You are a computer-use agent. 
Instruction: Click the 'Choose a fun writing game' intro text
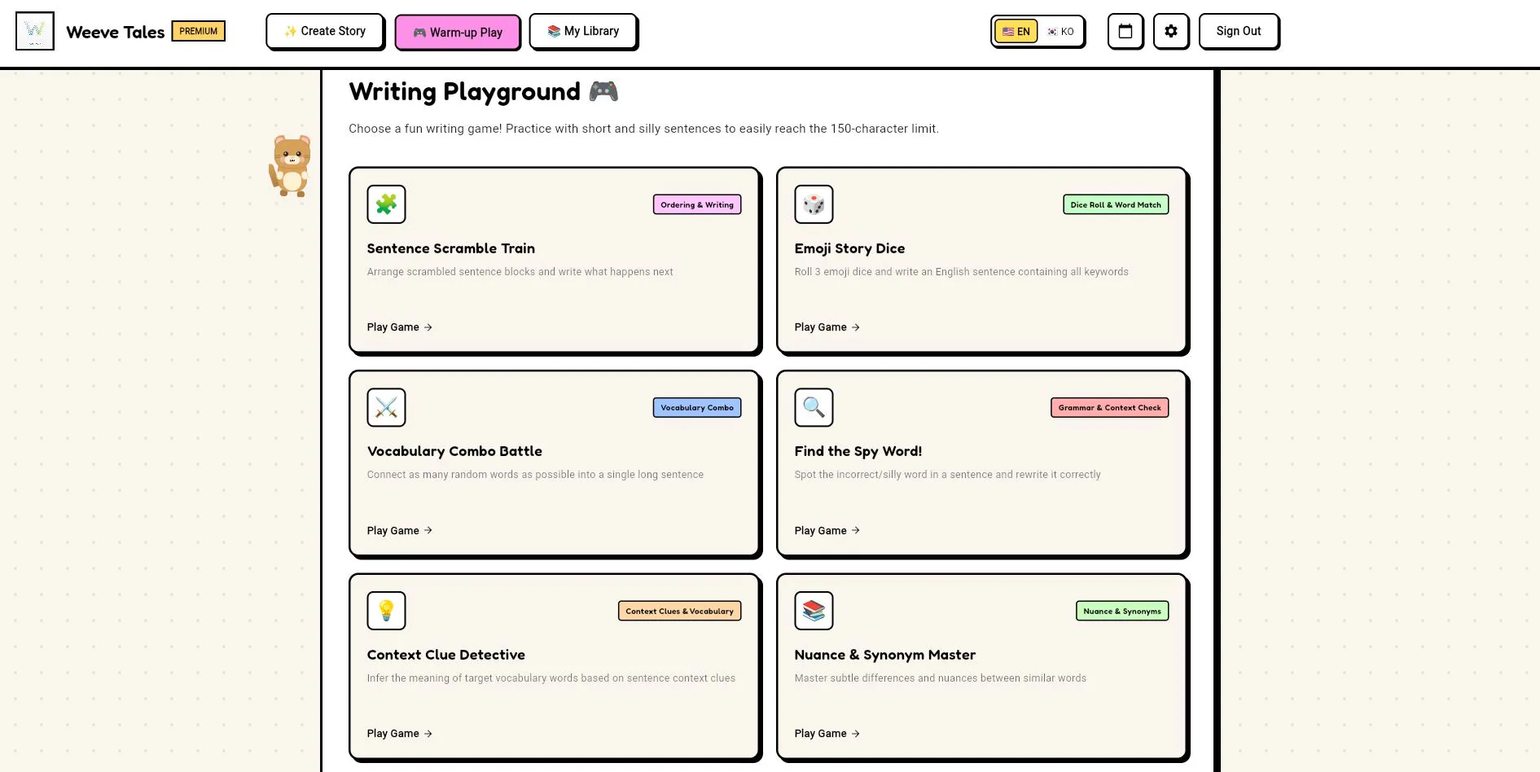click(x=643, y=129)
